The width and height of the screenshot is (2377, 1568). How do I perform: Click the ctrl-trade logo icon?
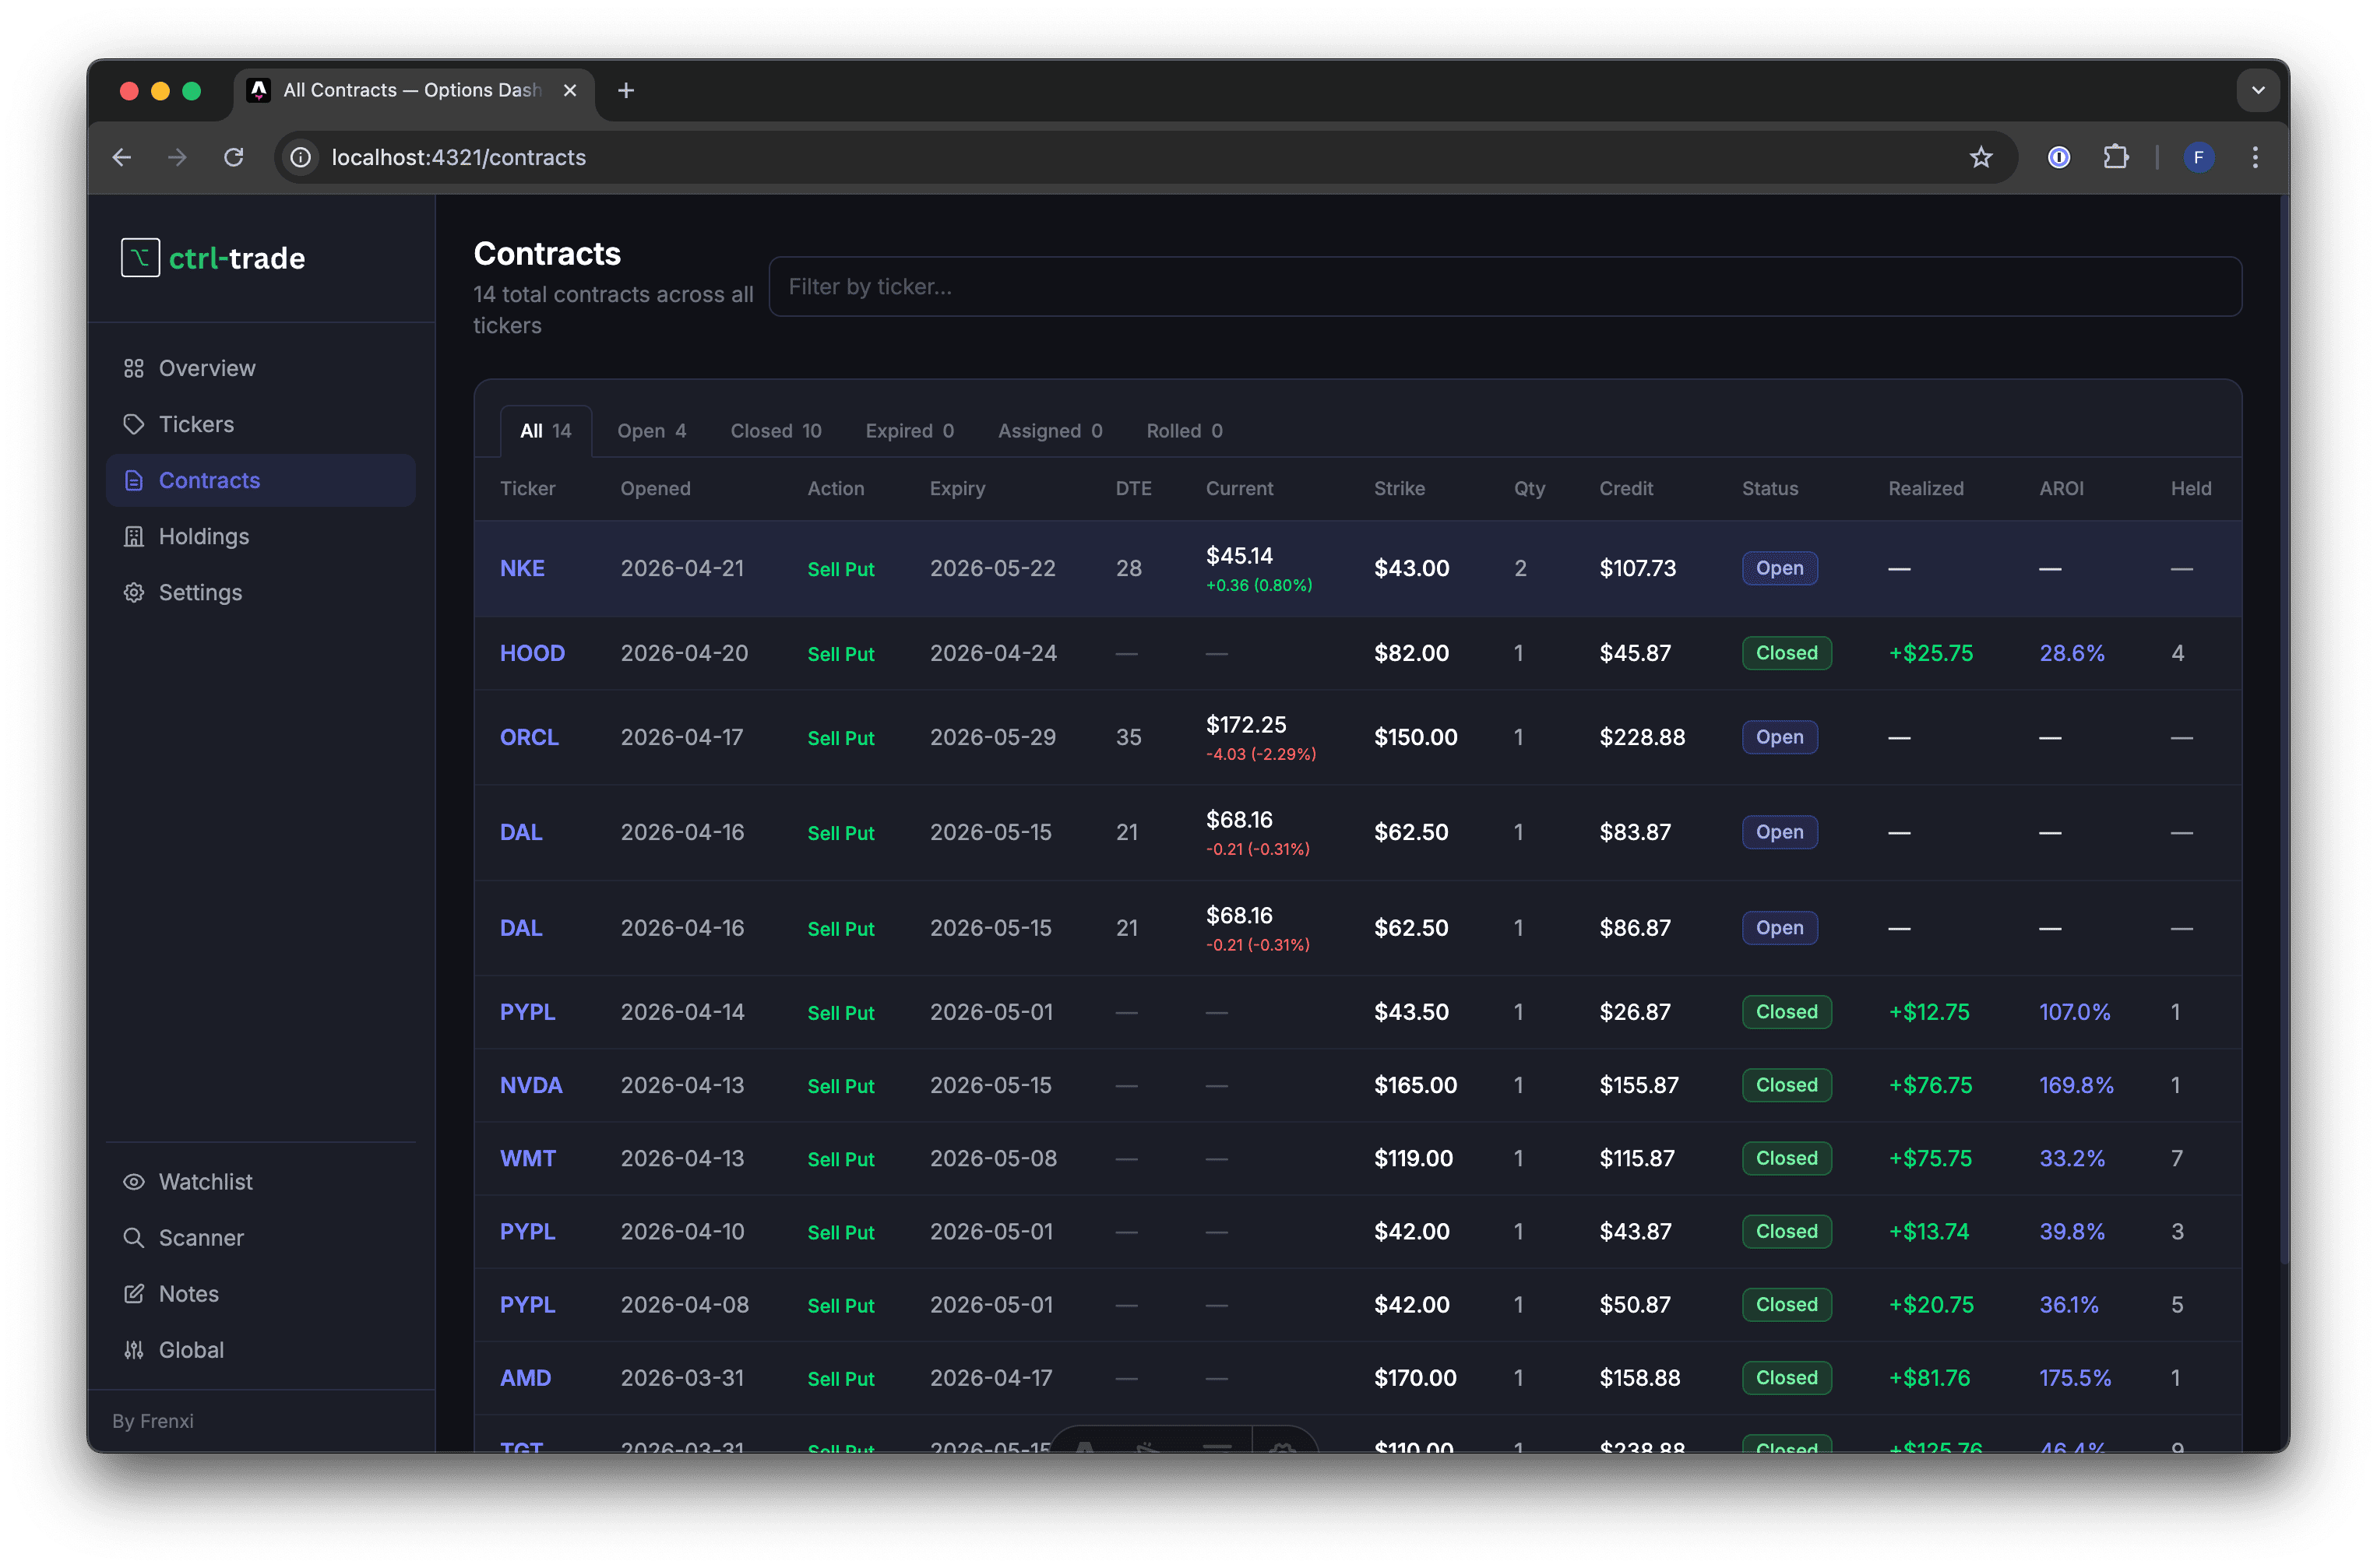pyautogui.click(x=140, y=257)
